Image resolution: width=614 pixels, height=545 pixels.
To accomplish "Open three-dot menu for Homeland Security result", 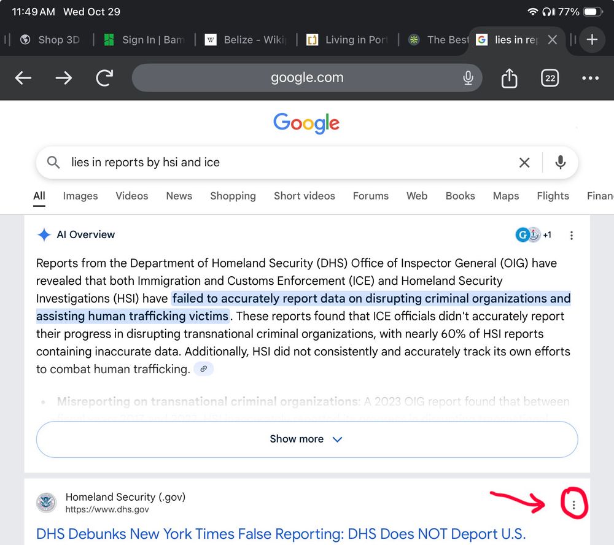I will 573,505.
